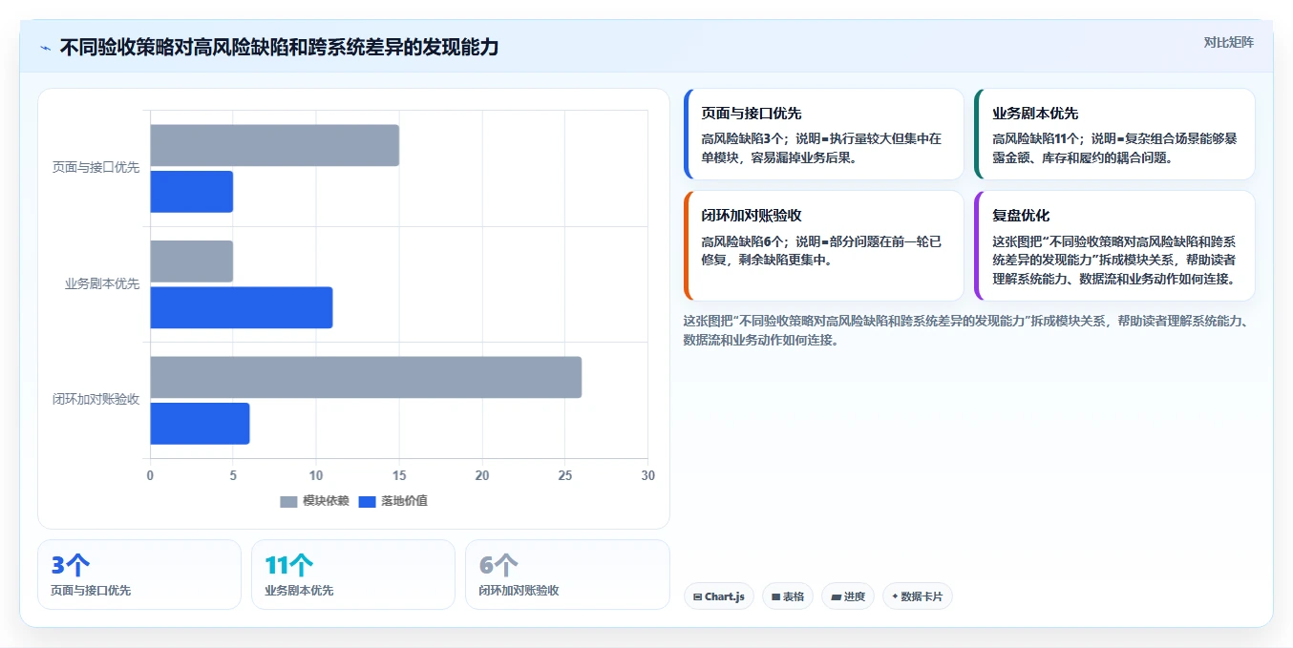Click the x-axis tick value 25
The height and width of the screenshot is (648, 1293).
coord(565,475)
